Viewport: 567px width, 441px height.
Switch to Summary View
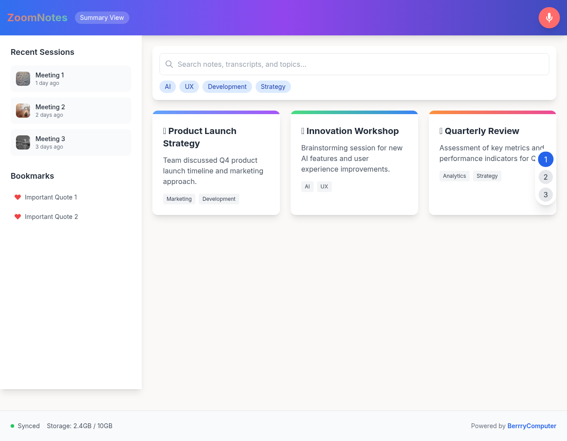click(x=102, y=18)
